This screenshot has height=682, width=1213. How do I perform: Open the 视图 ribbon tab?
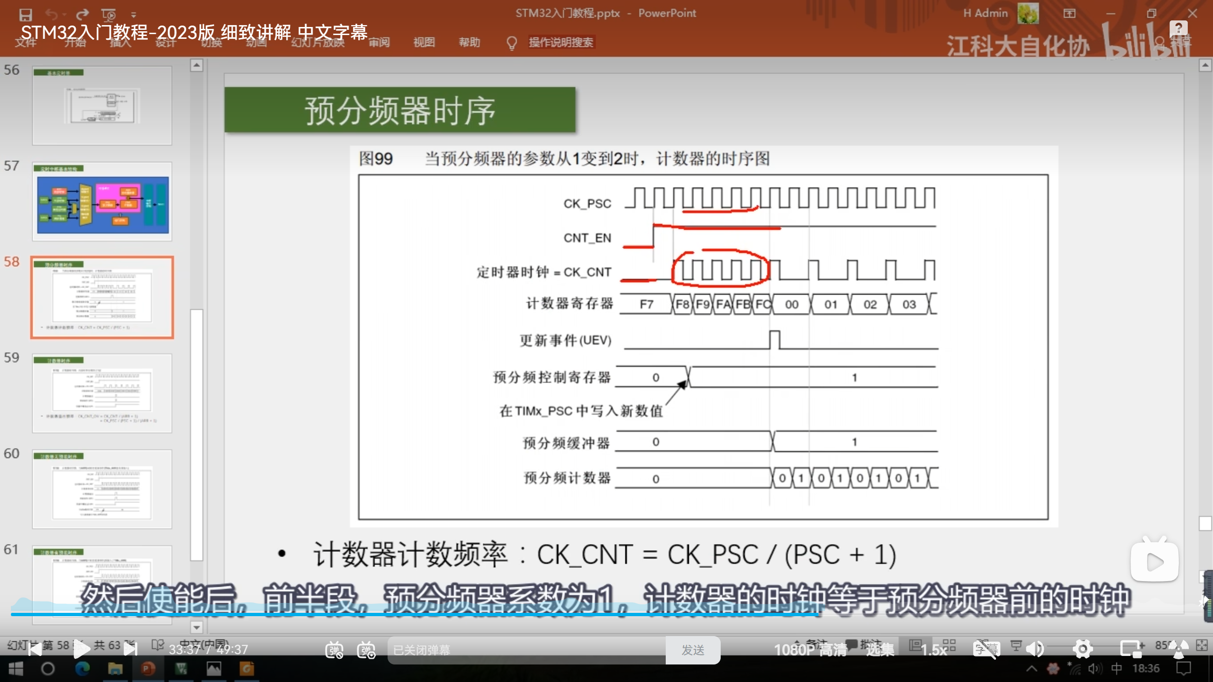pos(424,42)
